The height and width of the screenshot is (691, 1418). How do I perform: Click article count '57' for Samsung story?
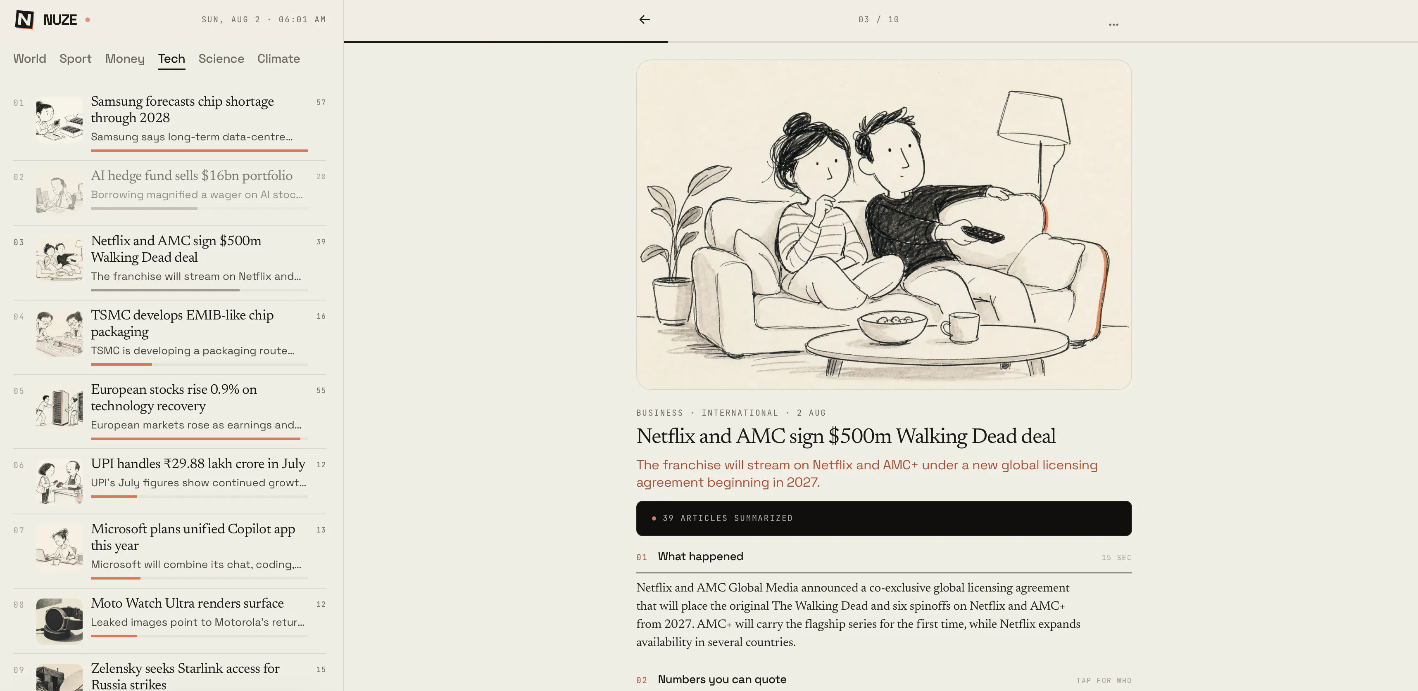321,102
